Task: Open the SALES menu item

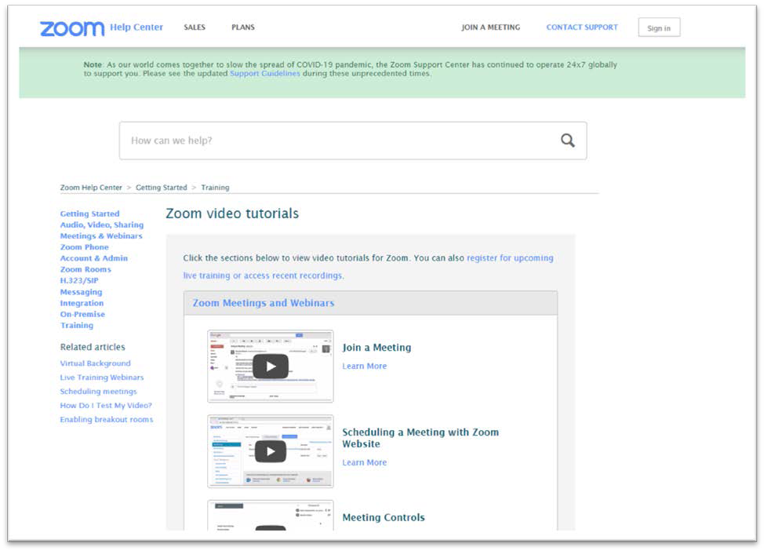Action: pyautogui.click(x=195, y=27)
